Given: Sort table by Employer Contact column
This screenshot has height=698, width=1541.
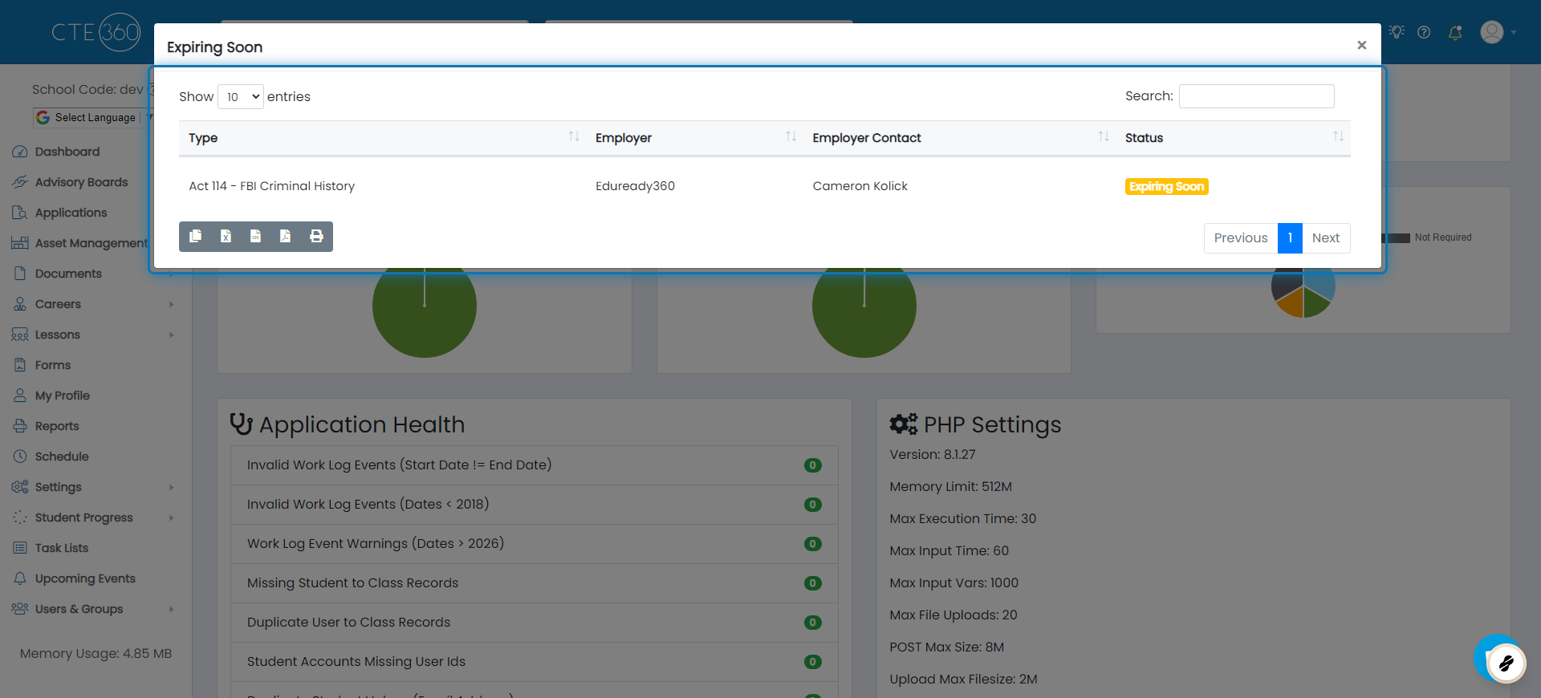Looking at the screenshot, I should pos(959,138).
